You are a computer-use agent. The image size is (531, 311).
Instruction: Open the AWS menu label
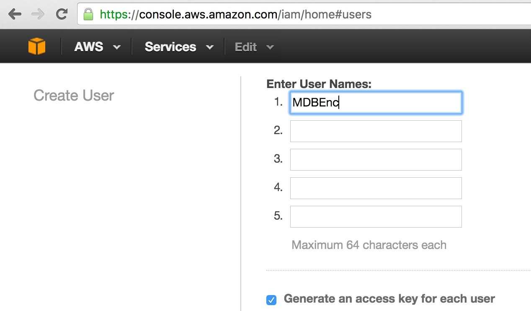[x=89, y=47]
